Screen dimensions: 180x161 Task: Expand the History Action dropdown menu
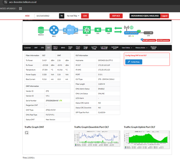click(x=141, y=48)
